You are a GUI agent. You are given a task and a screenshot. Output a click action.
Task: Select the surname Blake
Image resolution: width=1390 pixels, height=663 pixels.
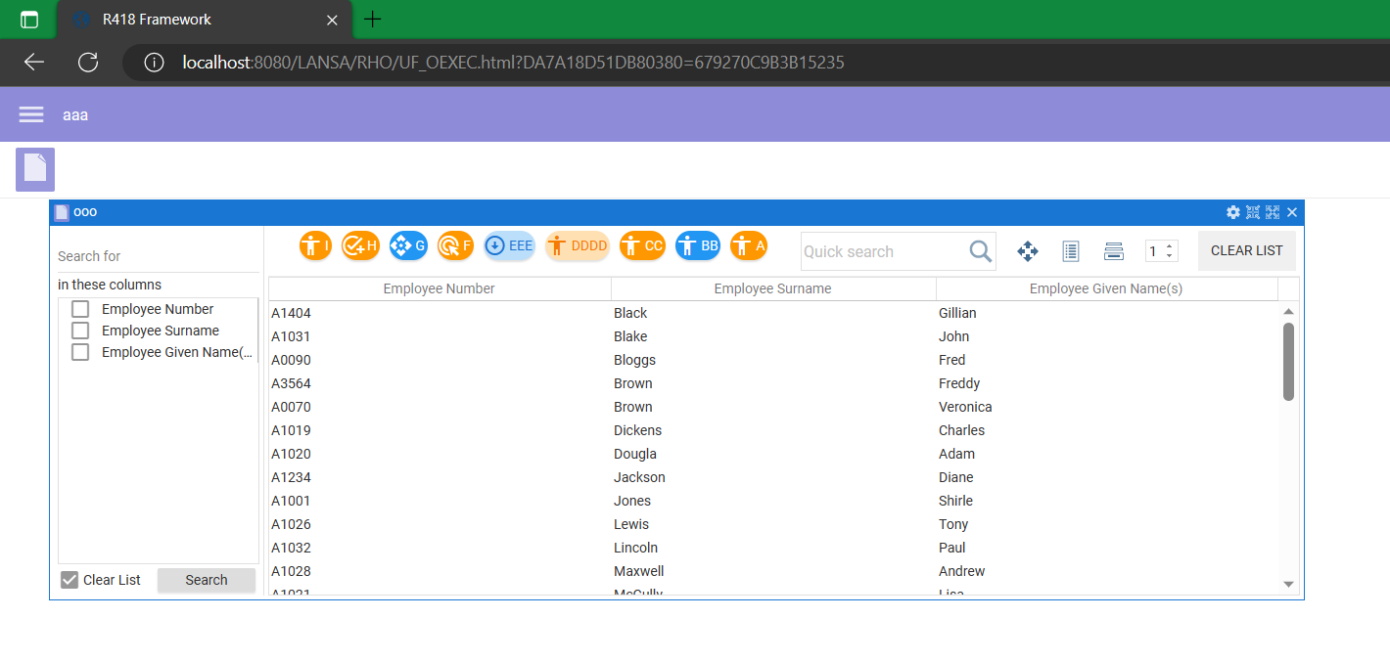[630, 336]
